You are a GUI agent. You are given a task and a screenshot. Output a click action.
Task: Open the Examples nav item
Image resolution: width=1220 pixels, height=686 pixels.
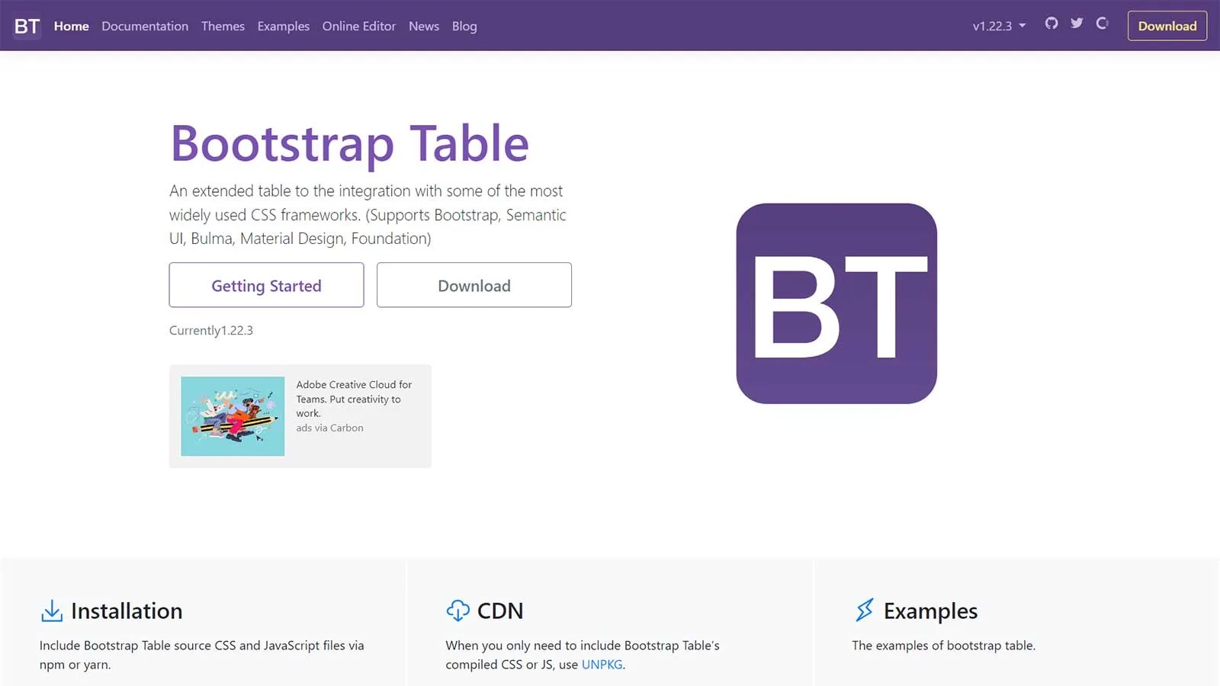[x=284, y=26]
